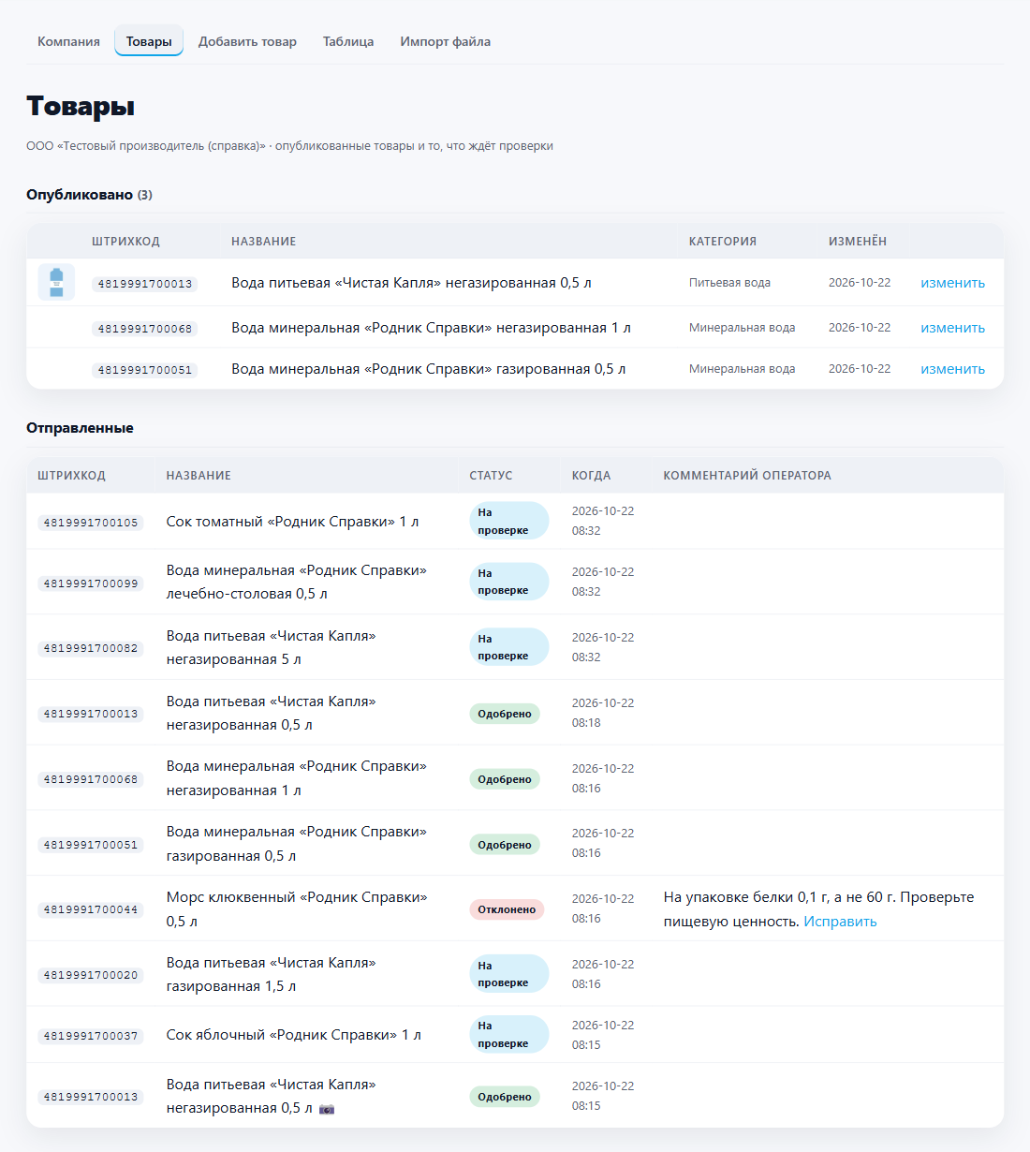Screen dimensions: 1030x1152
Task: Click На проверке badge for лечебно-столовая 0,5 л
Action: click(x=508, y=582)
